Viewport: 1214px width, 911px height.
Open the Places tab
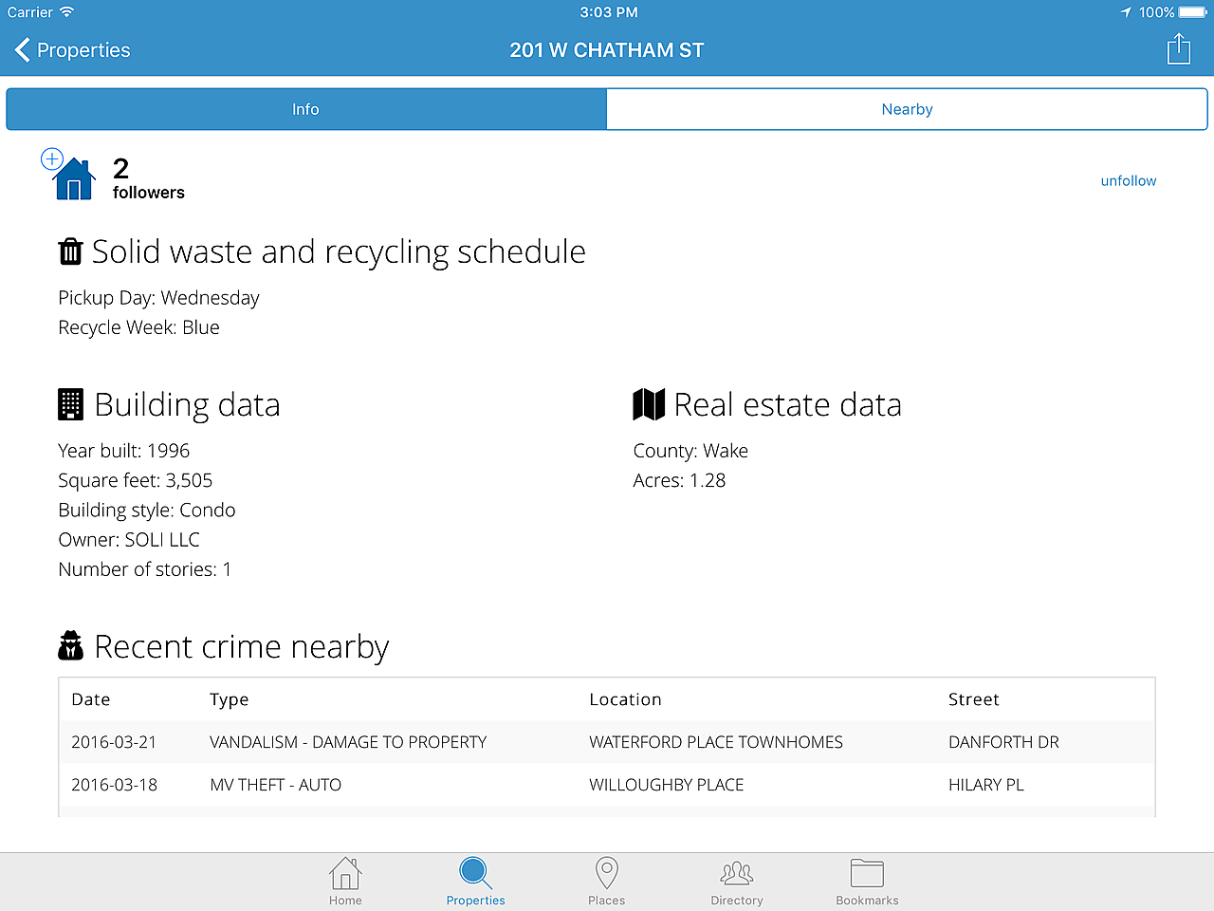tap(606, 881)
